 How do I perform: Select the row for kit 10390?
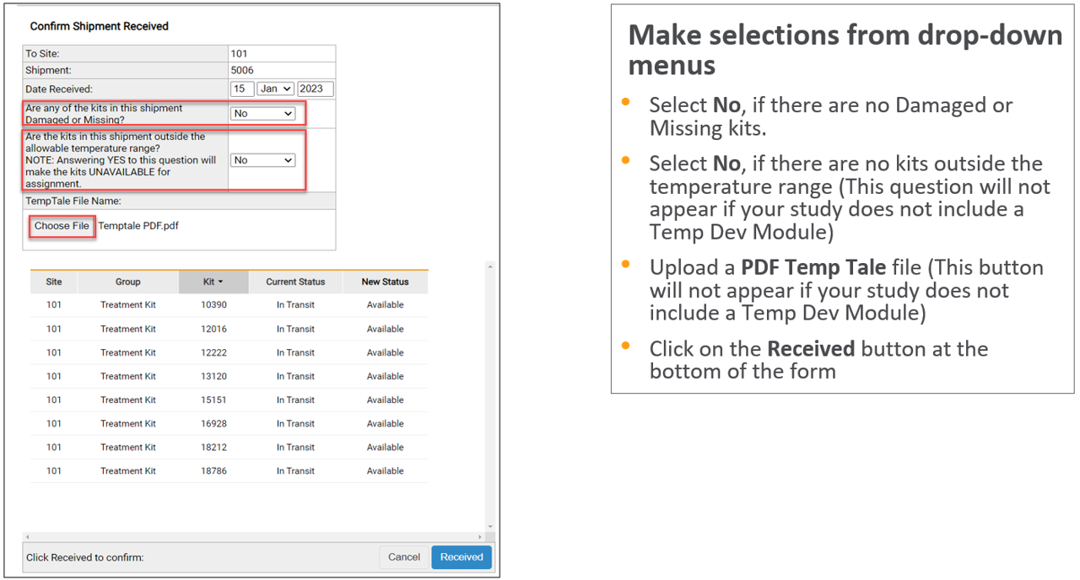(x=213, y=305)
